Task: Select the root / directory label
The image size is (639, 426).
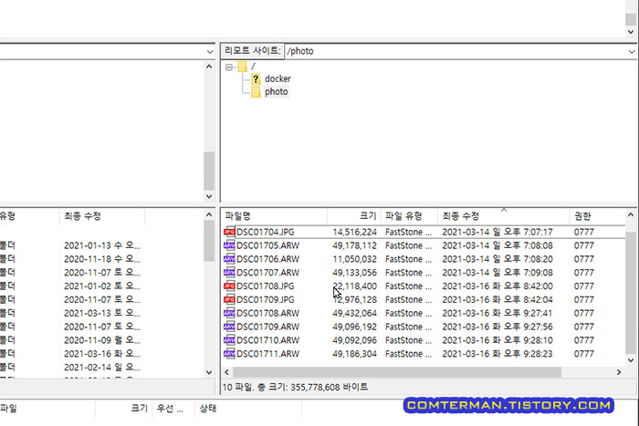Action: click(x=253, y=67)
